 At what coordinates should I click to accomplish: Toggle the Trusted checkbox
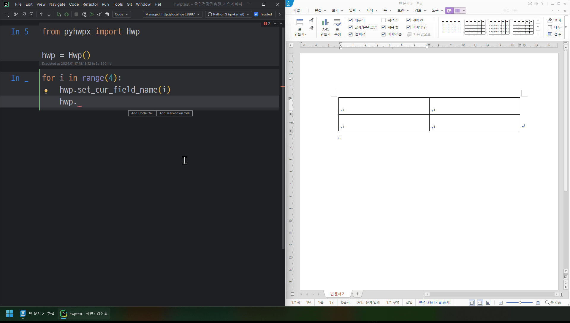click(x=256, y=14)
